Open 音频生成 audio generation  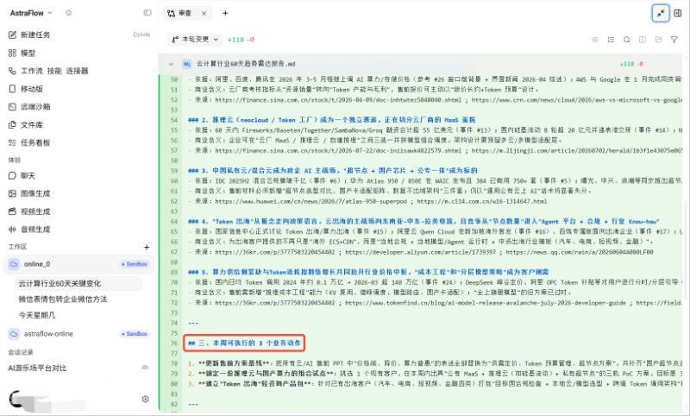(x=35, y=230)
